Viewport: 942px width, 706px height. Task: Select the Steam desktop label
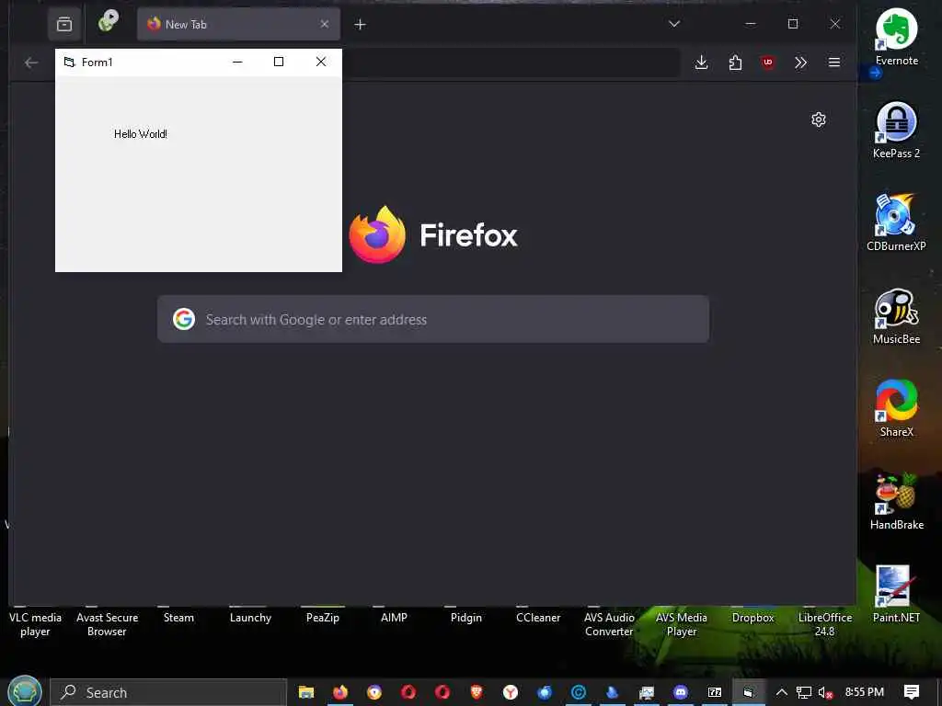tap(178, 618)
